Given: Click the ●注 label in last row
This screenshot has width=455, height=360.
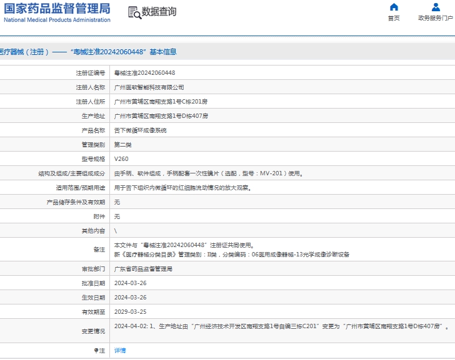Looking at the screenshot, I should pyautogui.click(x=99, y=351).
